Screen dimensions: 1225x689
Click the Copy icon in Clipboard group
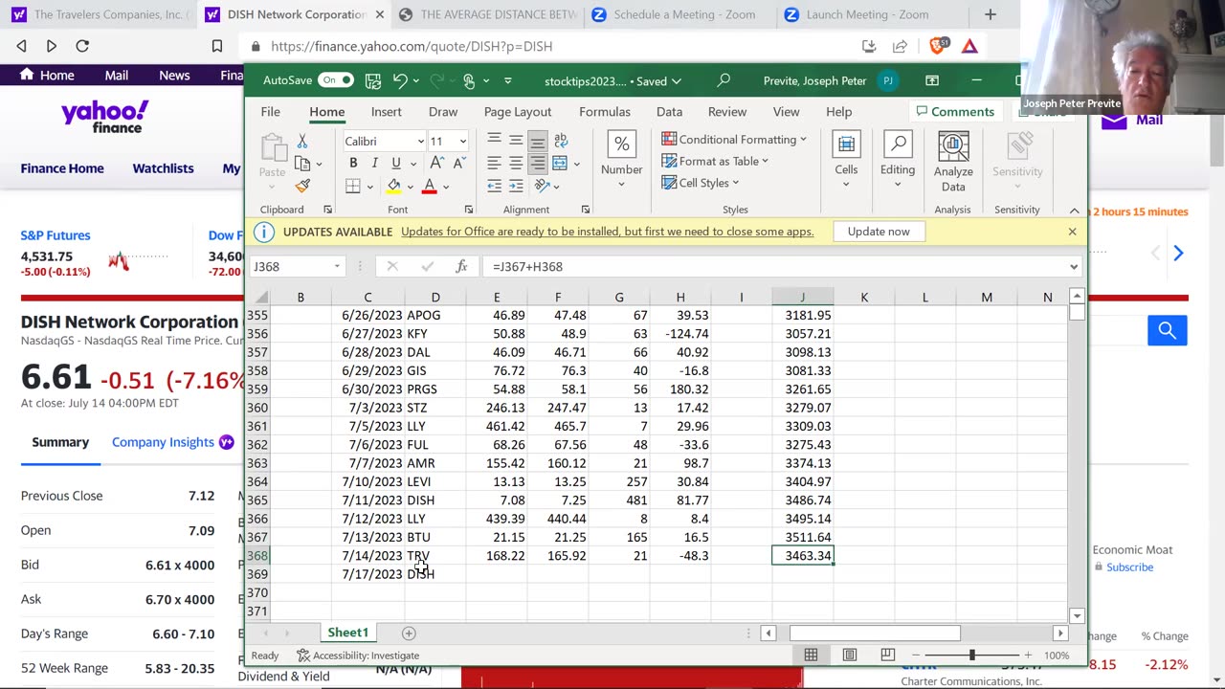click(x=302, y=164)
